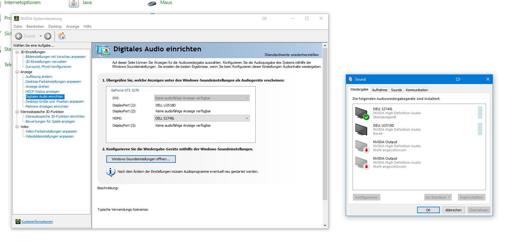Click the Konfigurieren button
520x249 pixels.
click(x=366, y=197)
